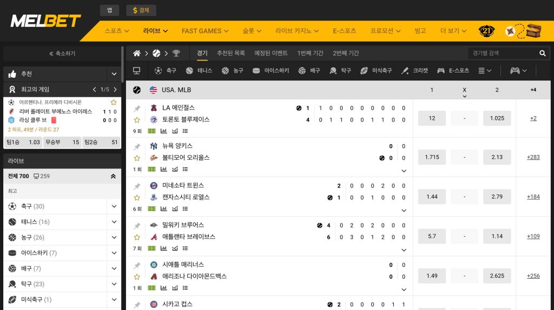554x310 pixels.
Task: Switch to 예정된 이벤트 tab
Action: click(271, 53)
